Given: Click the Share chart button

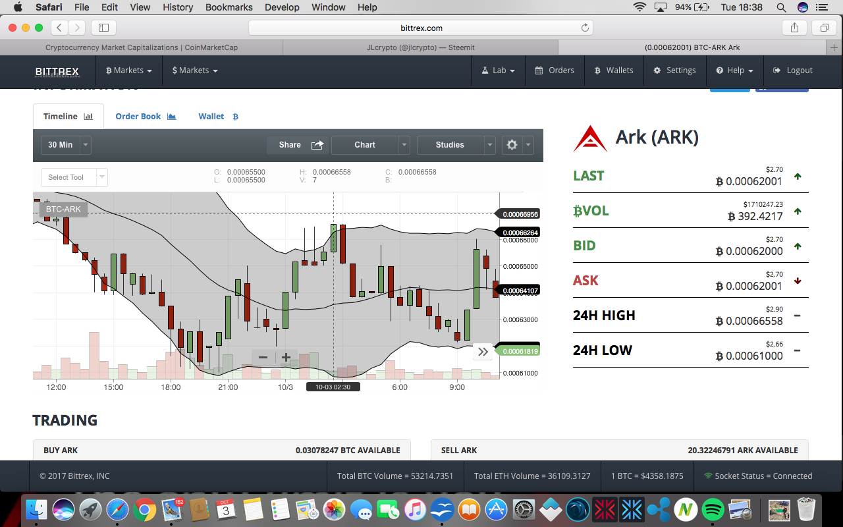Looking at the screenshot, I should (297, 145).
